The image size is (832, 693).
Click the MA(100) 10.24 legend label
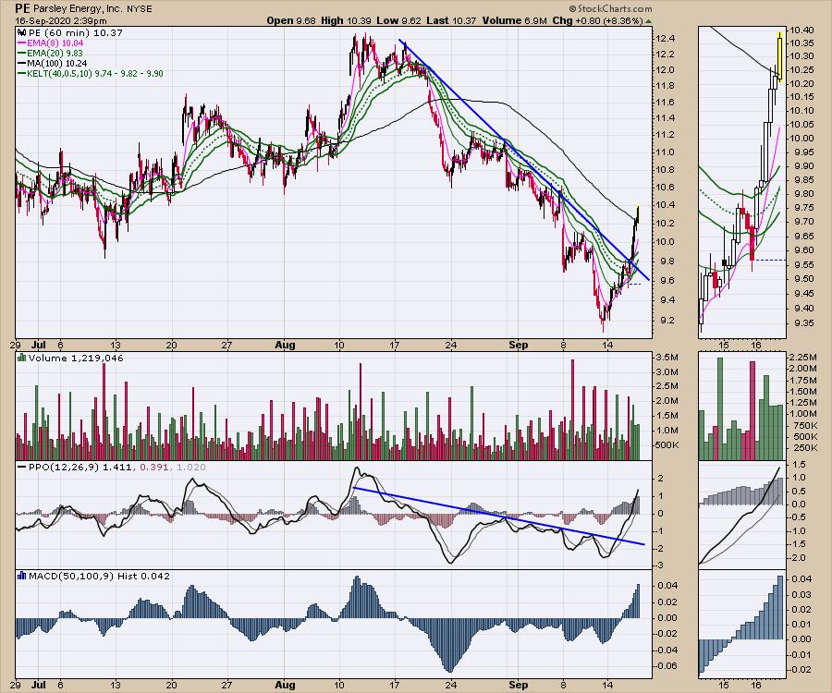click(x=59, y=63)
